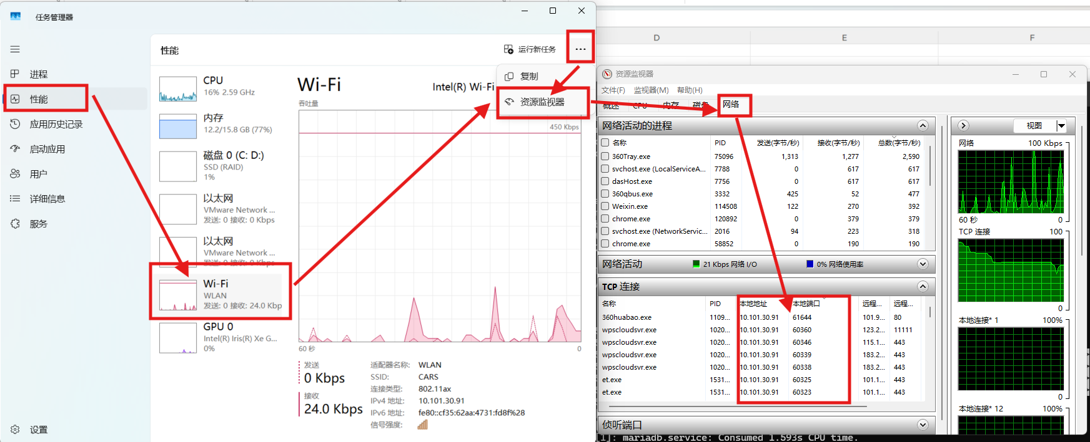1090x442 pixels.
Task: Expand the 侦听端口 section
Action: [923, 425]
